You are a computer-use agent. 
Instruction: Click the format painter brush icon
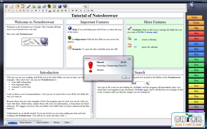click(x=32, y=11)
